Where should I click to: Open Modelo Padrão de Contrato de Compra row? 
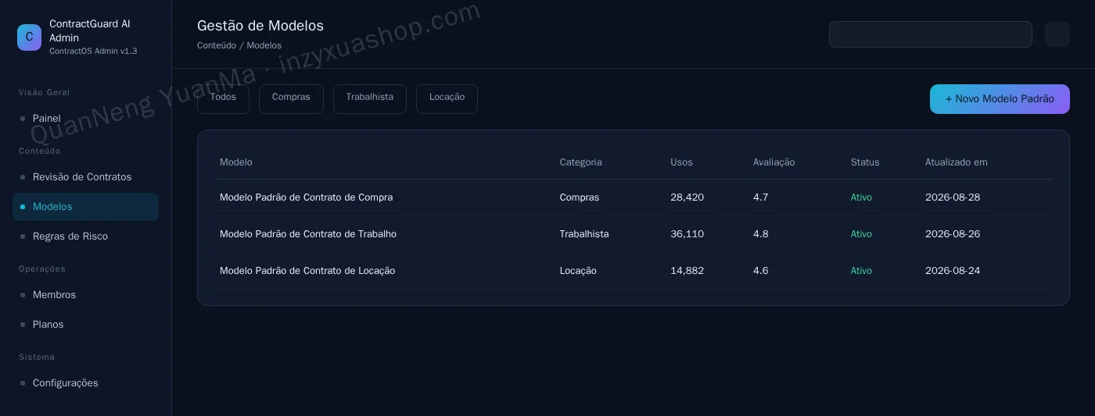tap(634, 197)
